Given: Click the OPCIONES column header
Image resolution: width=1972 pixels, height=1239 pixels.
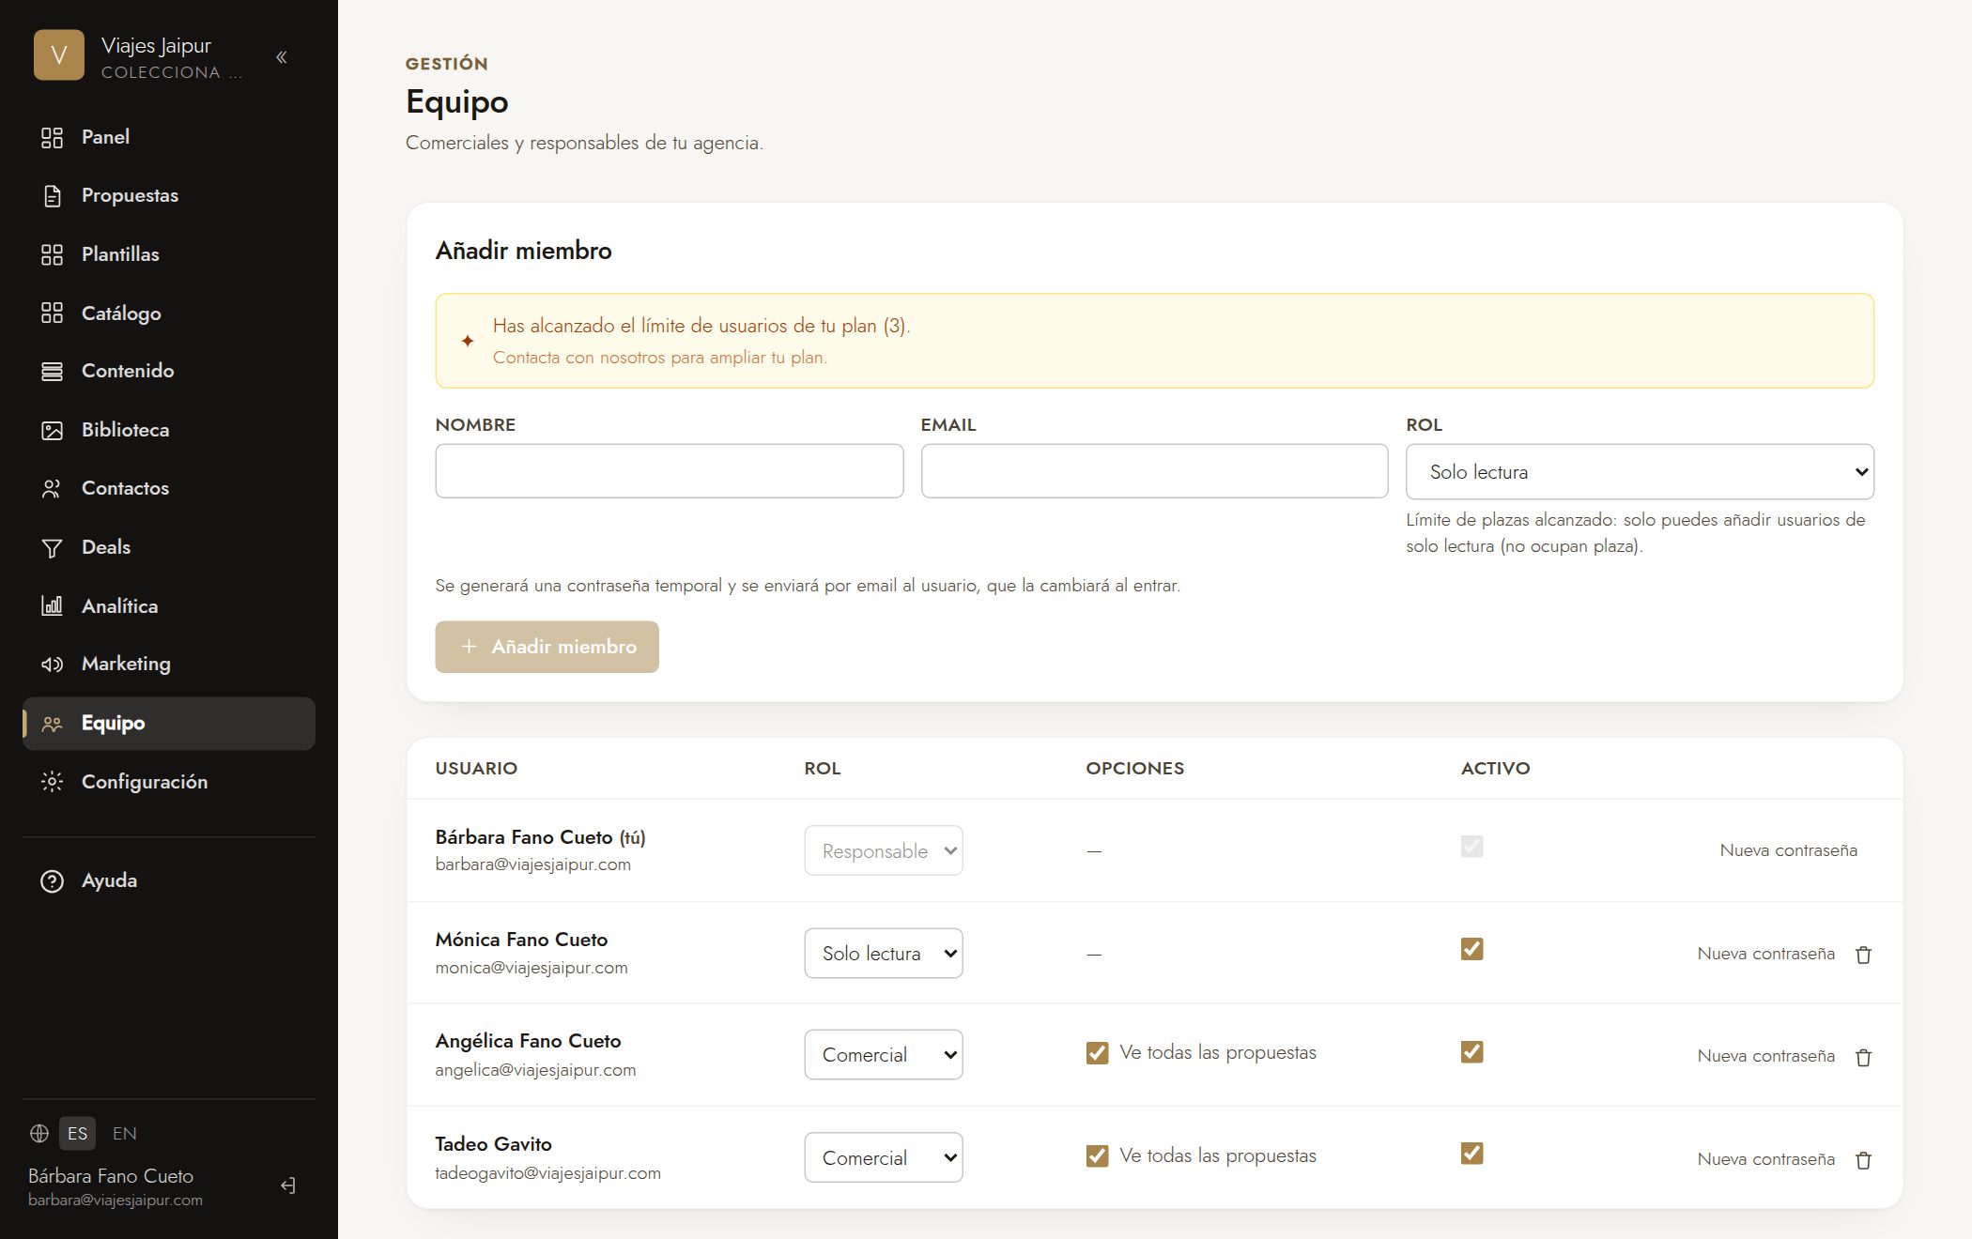Looking at the screenshot, I should pos(1134,768).
